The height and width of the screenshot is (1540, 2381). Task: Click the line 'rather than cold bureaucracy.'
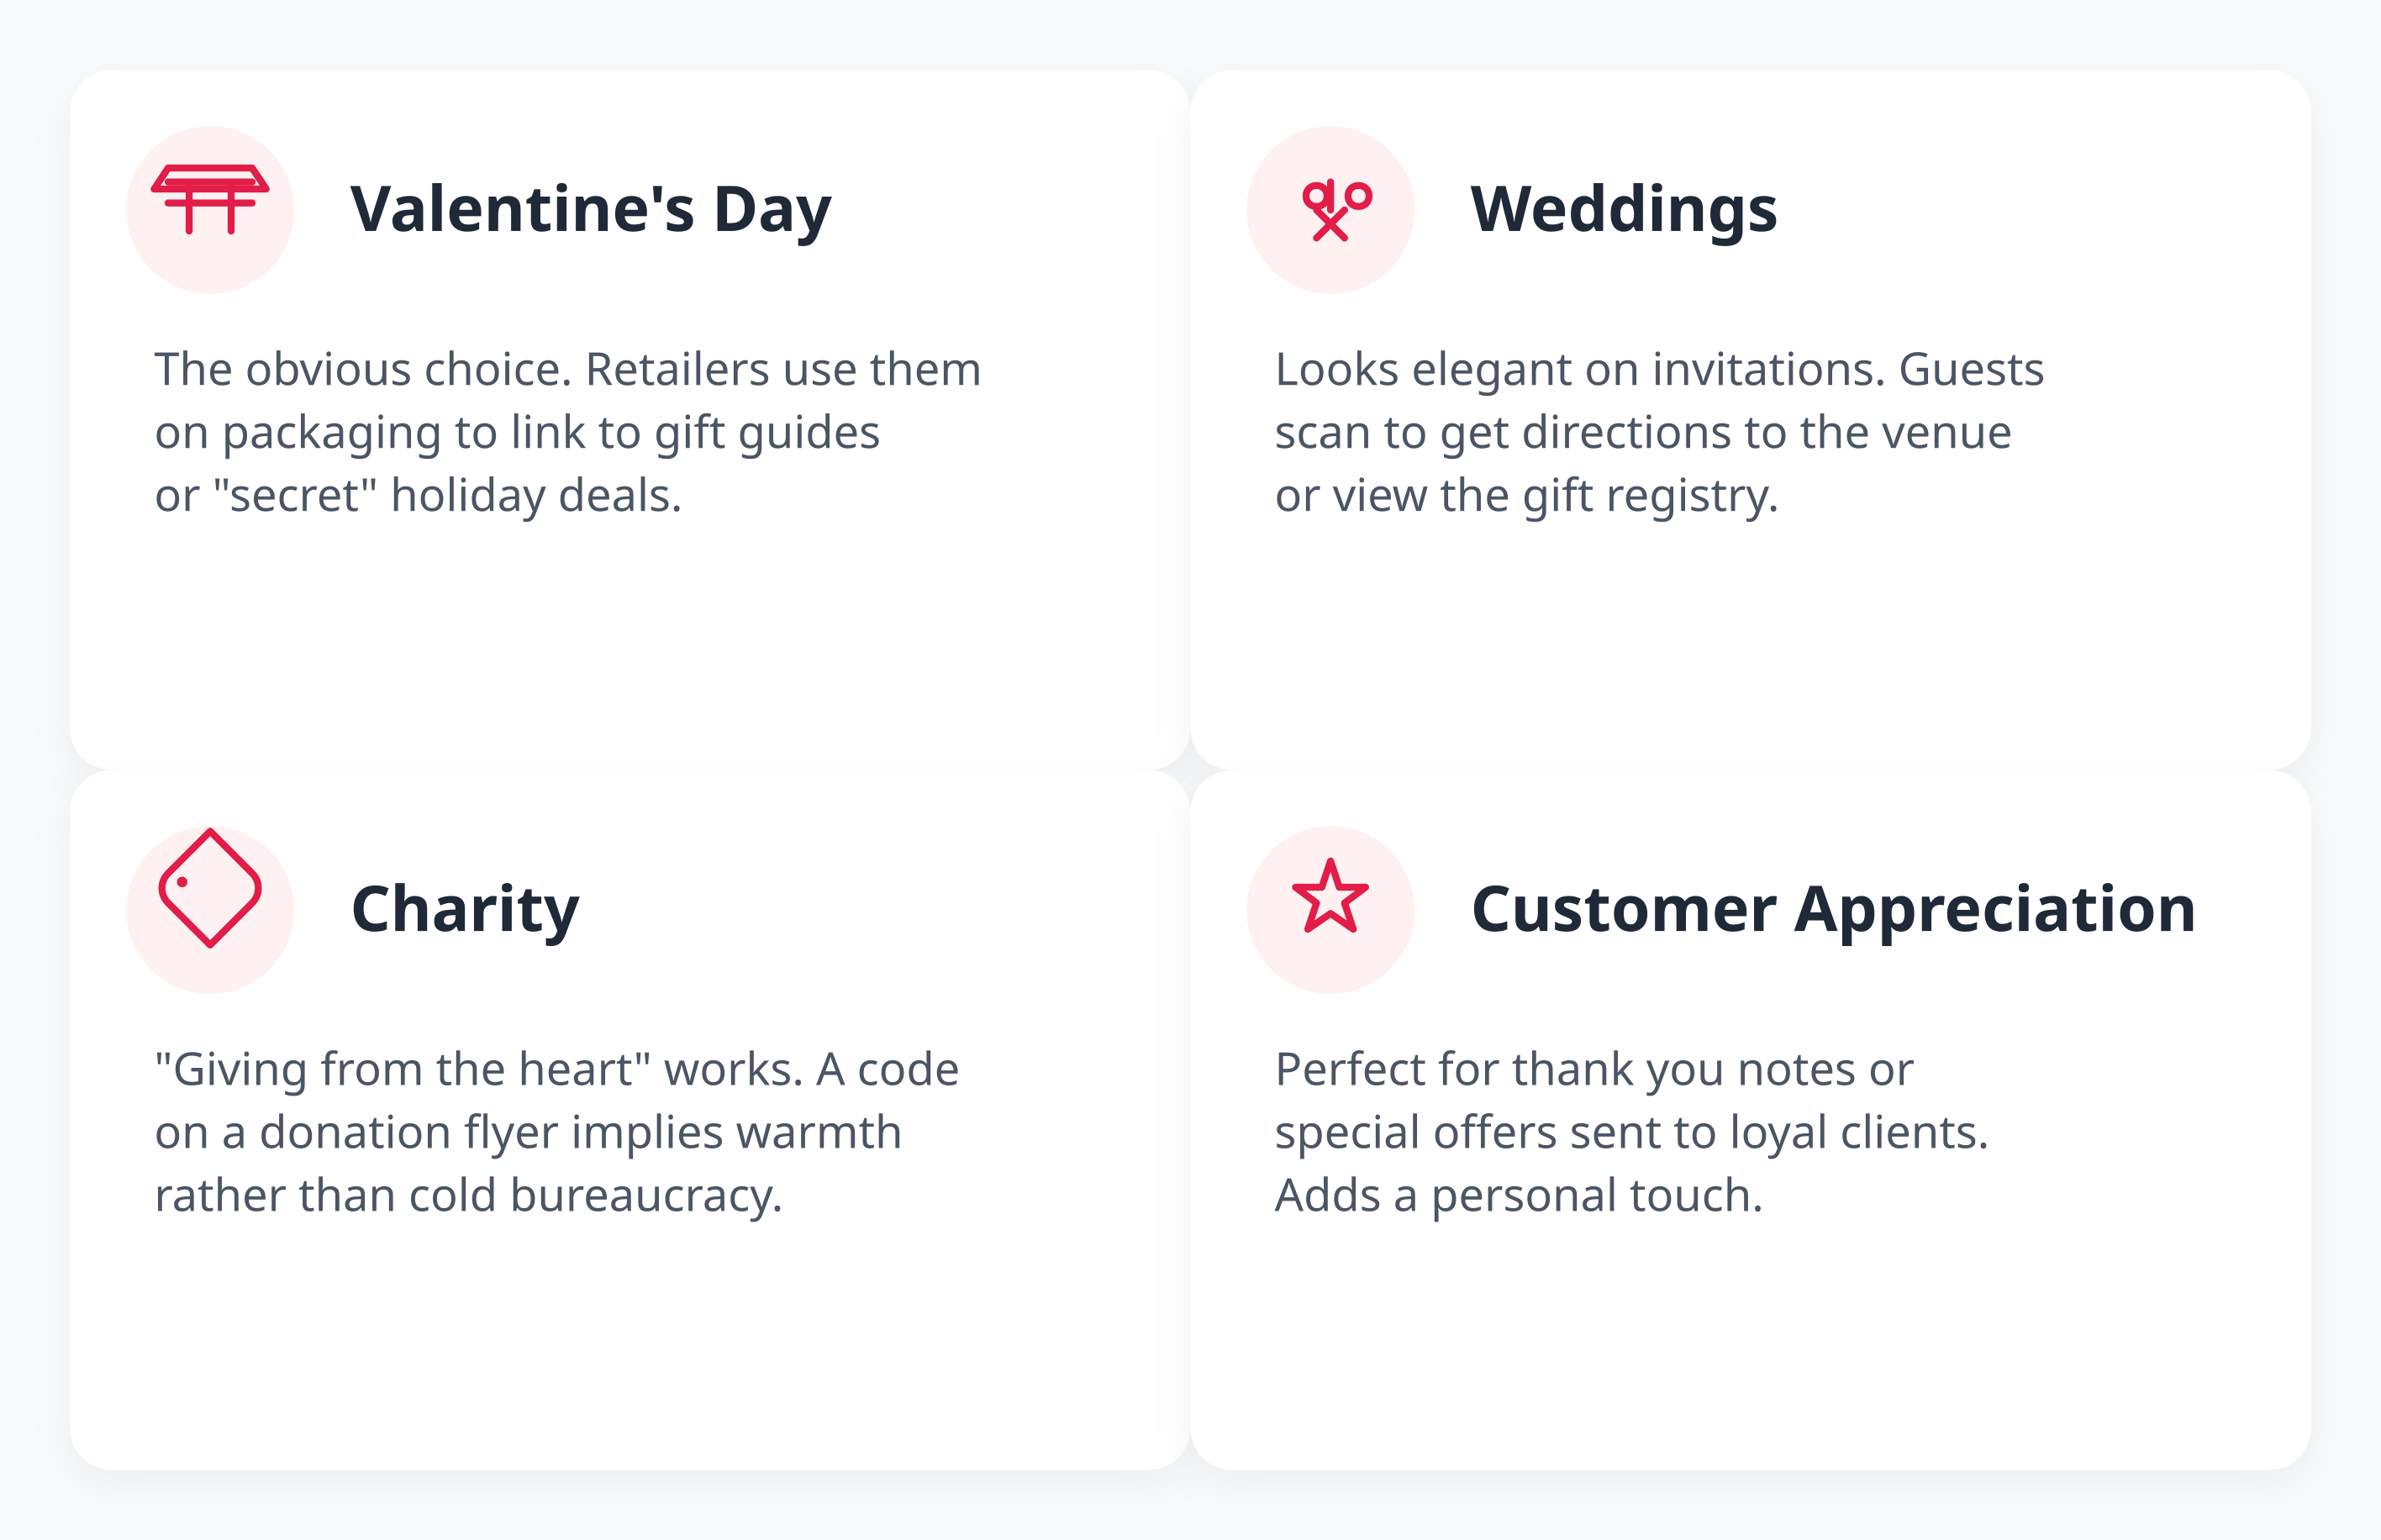(468, 1195)
